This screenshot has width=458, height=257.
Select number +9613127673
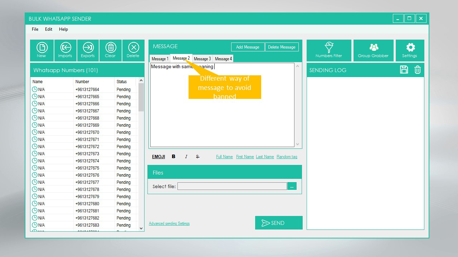(x=87, y=154)
